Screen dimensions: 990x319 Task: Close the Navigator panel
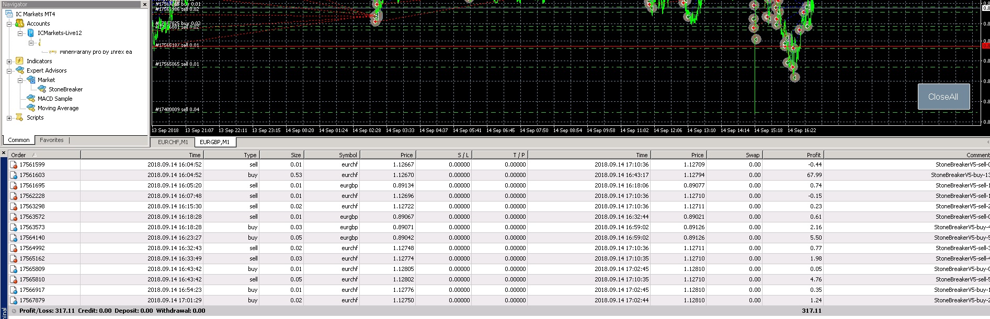pyautogui.click(x=145, y=4)
